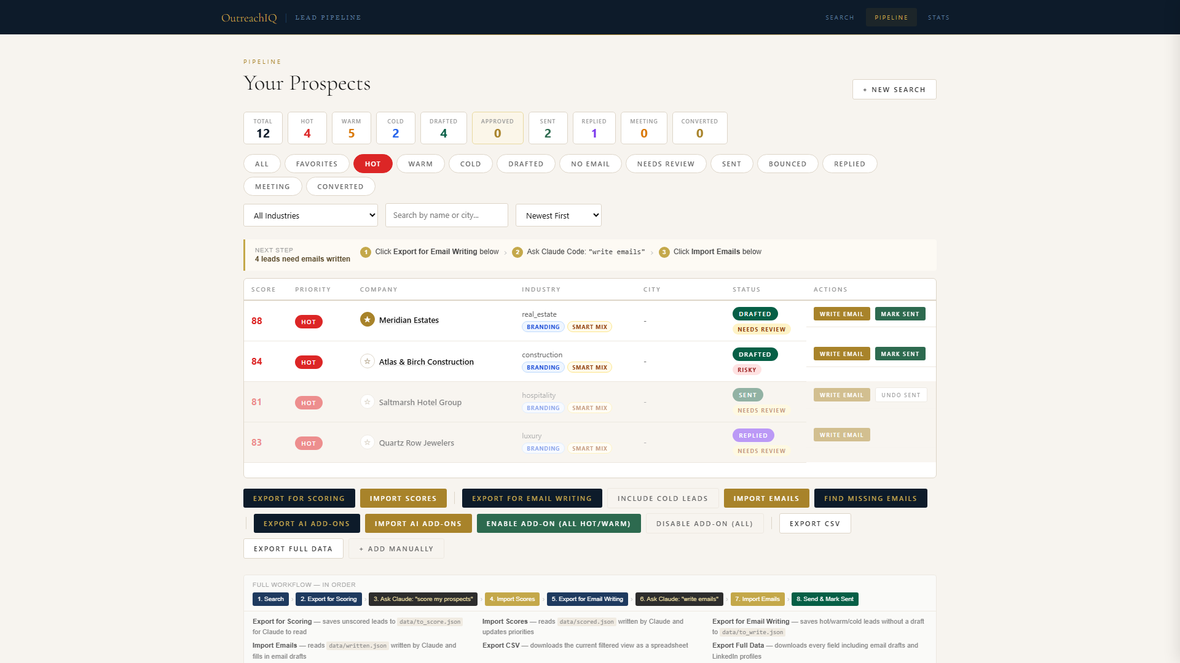The height and width of the screenshot is (663, 1180).
Task: Filter by Sent pill
Action: pyautogui.click(x=731, y=164)
